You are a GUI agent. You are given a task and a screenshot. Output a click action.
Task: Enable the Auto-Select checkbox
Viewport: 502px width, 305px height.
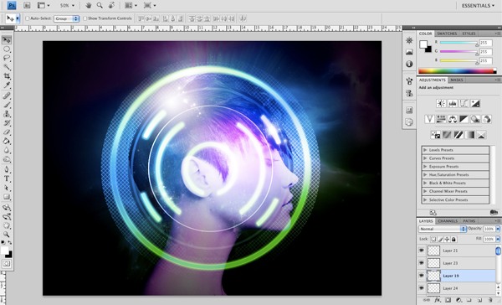pyautogui.click(x=28, y=18)
